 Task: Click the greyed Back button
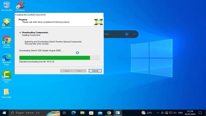tap(67, 71)
